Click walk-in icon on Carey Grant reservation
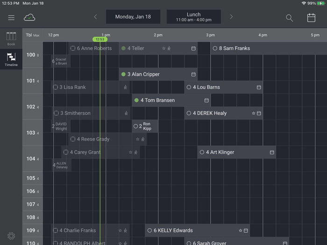 136,152
